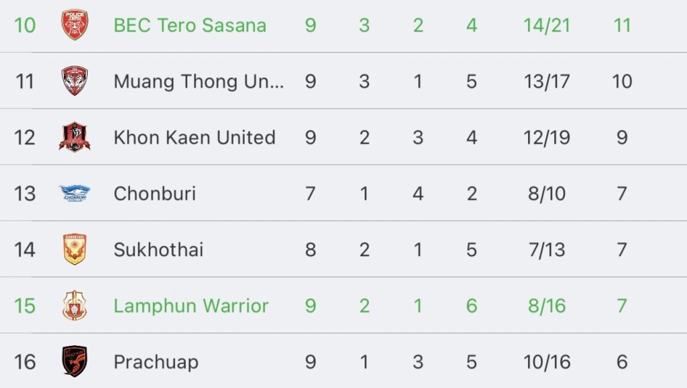Screen dimensions: 687x388
Task: Open BEC Tero Sasana team name
Action: coord(190,25)
